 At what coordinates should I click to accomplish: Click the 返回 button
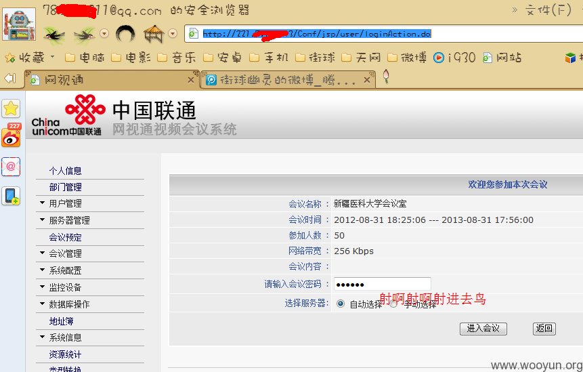(544, 329)
